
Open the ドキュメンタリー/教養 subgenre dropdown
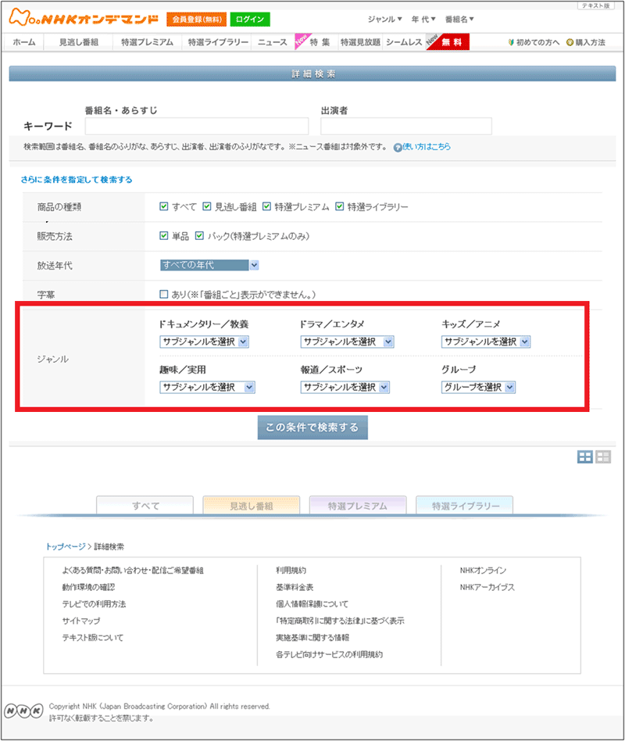pos(204,342)
